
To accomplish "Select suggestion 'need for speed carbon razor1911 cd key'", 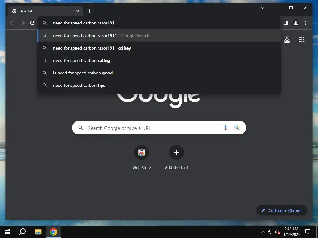I will tap(159, 48).
